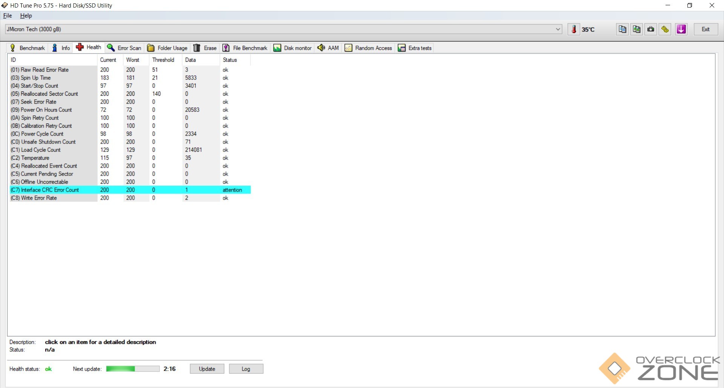
Task: Click the Status column header
Action: [x=235, y=60]
